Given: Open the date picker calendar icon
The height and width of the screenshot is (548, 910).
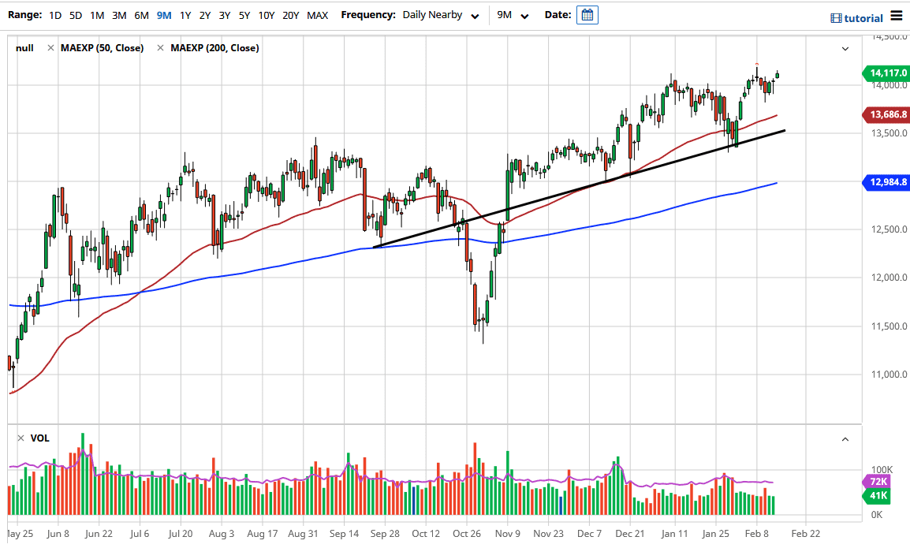Looking at the screenshot, I should click(586, 15).
